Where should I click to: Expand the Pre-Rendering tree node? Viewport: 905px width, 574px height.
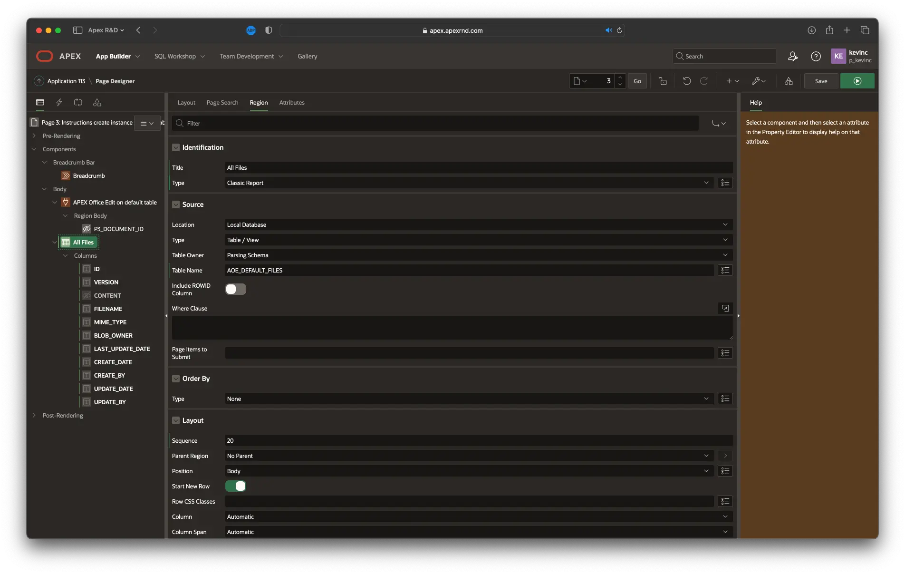[34, 136]
